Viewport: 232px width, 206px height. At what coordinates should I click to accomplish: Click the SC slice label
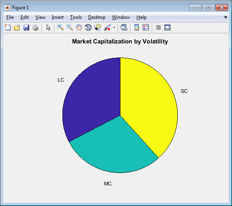pos(184,91)
